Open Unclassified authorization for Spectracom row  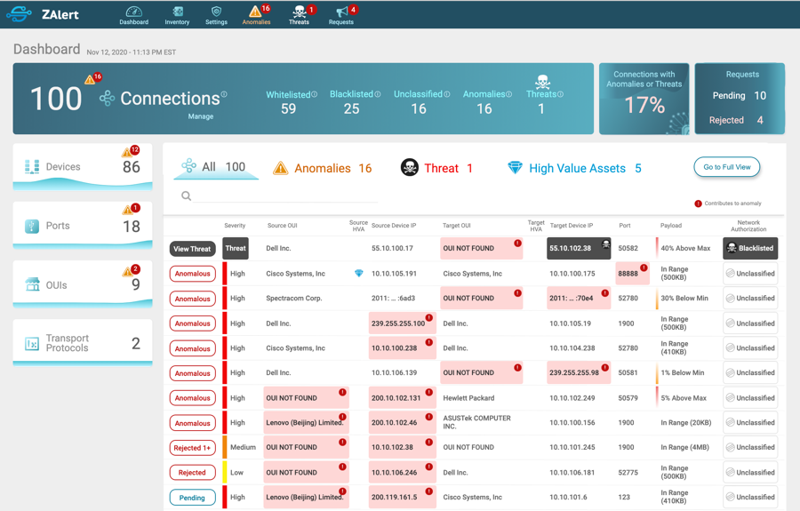[x=750, y=299]
